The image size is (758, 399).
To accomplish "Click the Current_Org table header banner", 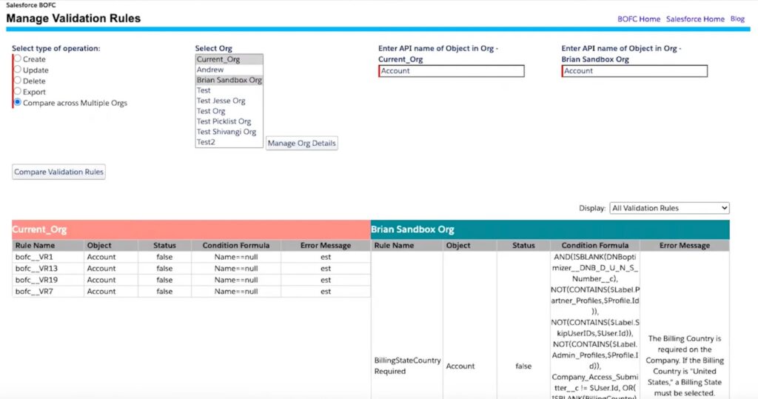I will (192, 229).
